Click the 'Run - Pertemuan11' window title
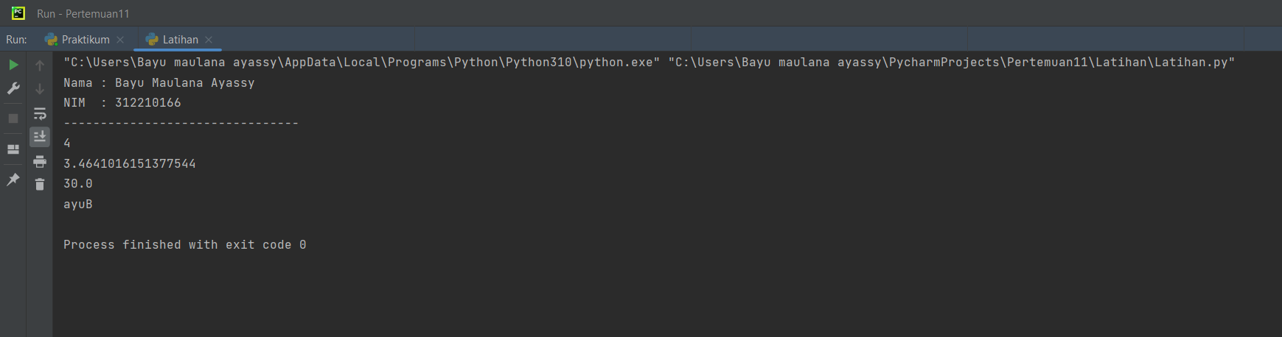Image resolution: width=1282 pixels, height=337 pixels. (83, 14)
